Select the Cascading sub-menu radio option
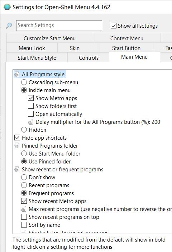 click(24, 82)
